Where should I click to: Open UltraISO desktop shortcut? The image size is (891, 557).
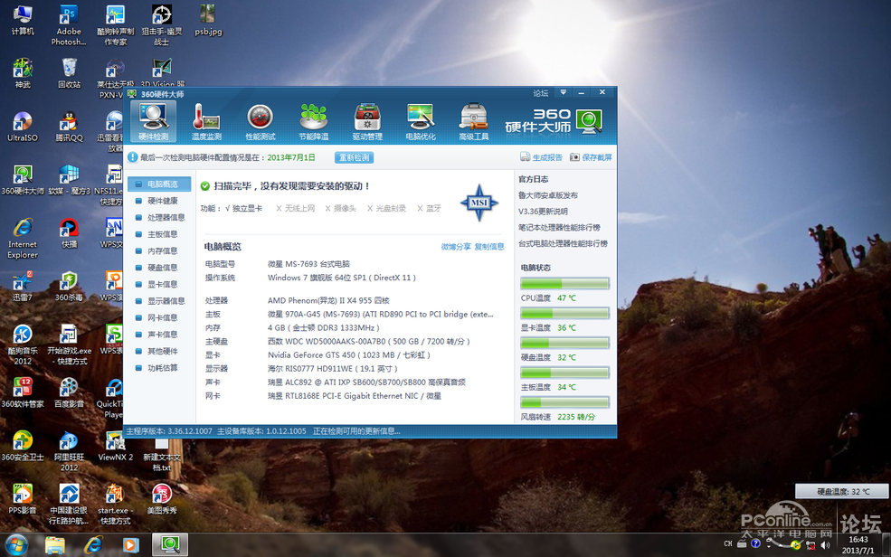click(23, 126)
